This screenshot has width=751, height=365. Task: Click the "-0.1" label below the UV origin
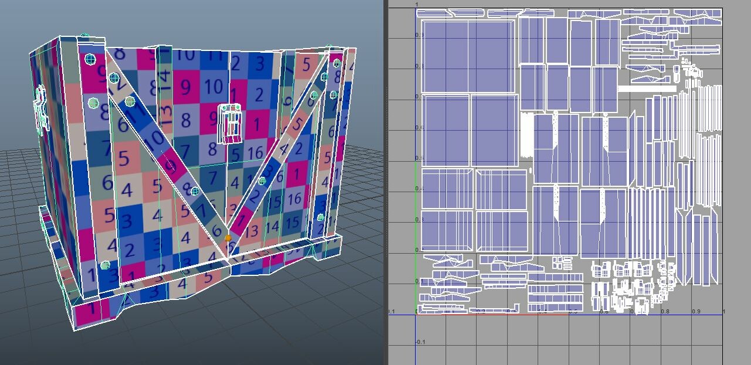tap(421, 342)
